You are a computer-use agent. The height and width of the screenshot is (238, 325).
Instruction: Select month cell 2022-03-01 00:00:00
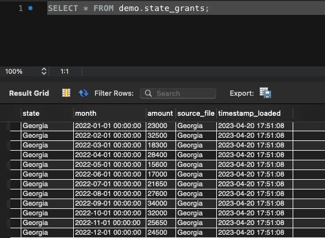pyautogui.click(x=109, y=146)
